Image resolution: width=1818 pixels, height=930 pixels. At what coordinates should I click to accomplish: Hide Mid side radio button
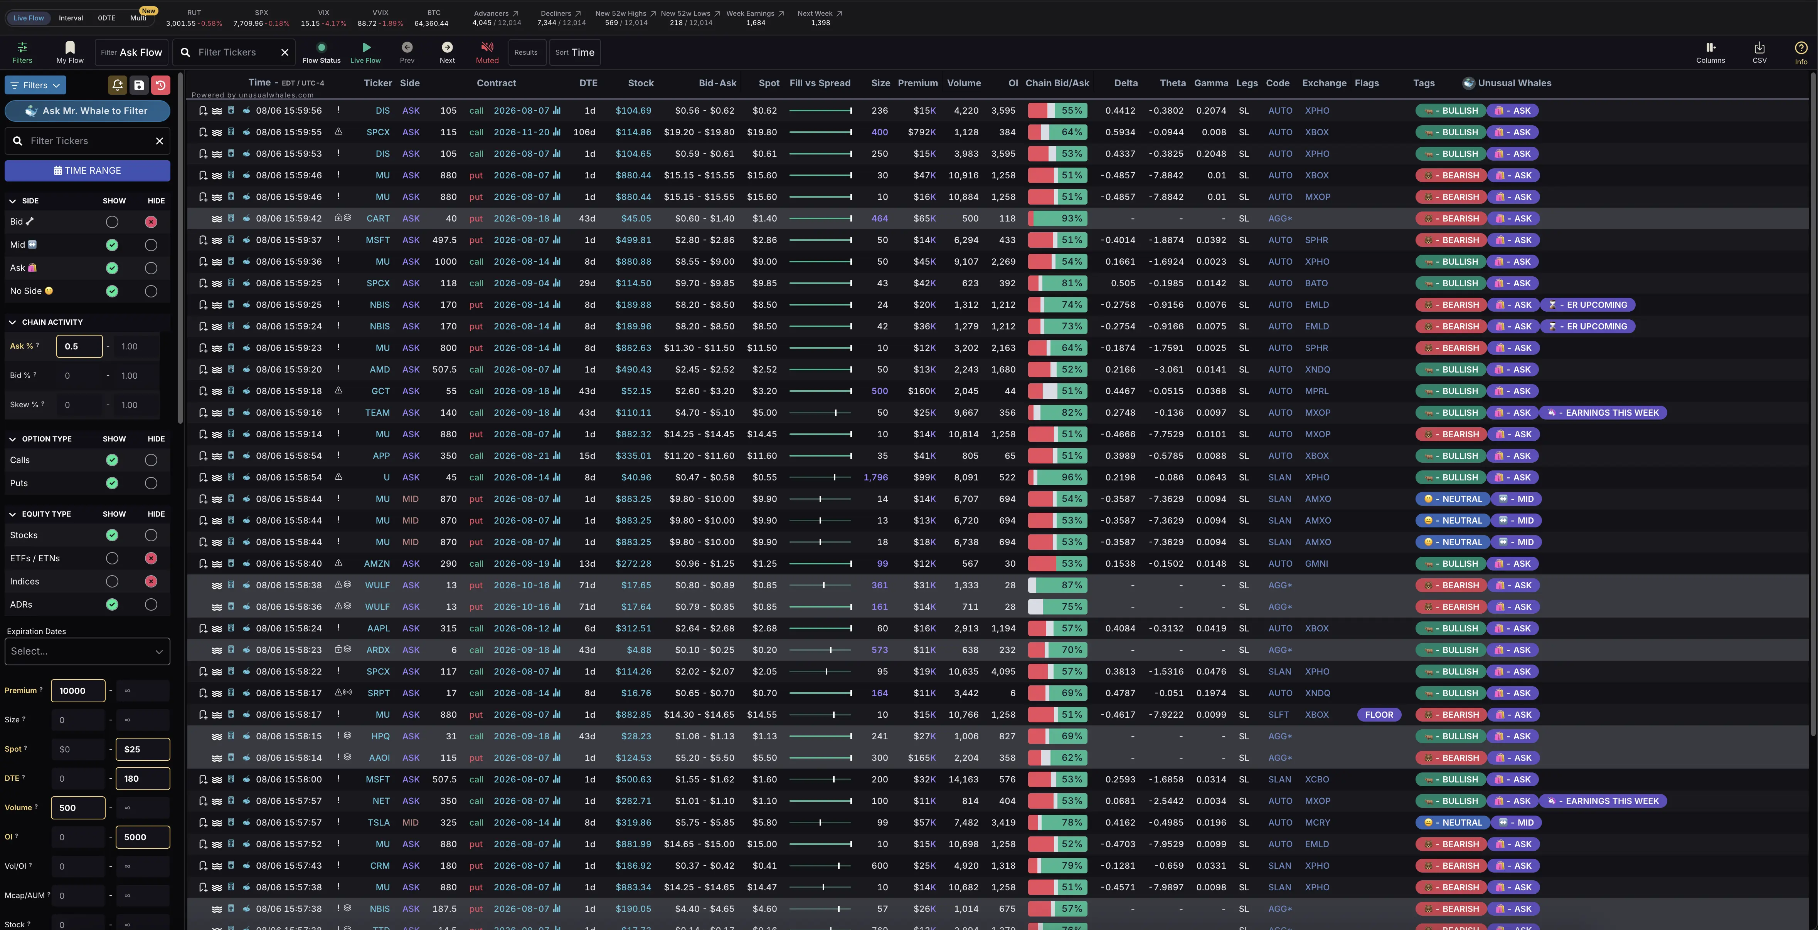click(x=150, y=245)
